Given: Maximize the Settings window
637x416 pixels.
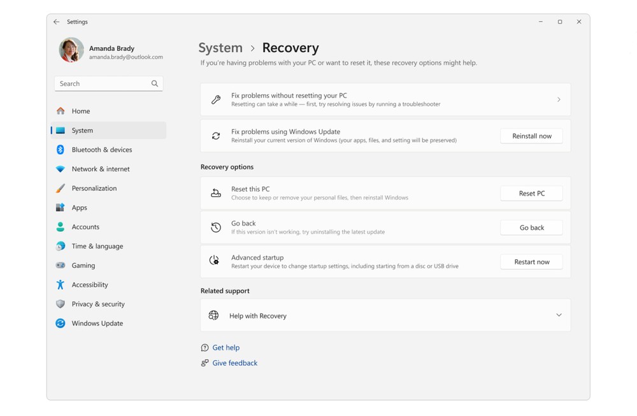Looking at the screenshot, I should click(x=560, y=22).
